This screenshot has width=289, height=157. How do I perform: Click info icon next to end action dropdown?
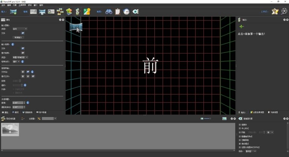(23, 62)
